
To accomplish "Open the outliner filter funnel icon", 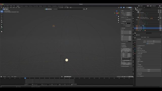I will (x=159, y=8).
